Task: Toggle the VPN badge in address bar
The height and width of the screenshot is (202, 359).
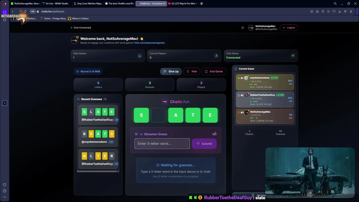Action: (33, 12)
